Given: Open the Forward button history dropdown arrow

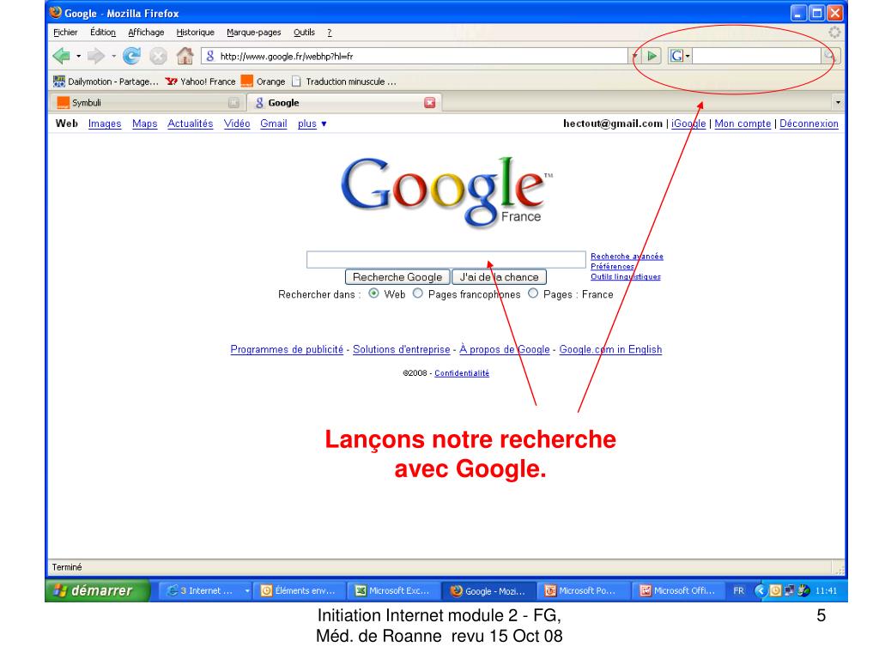Looking at the screenshot, I should tap(114, 56).
